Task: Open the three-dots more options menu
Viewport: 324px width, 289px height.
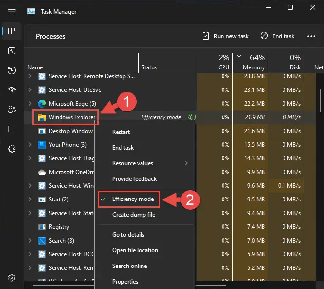Action: tap(311, 36)
